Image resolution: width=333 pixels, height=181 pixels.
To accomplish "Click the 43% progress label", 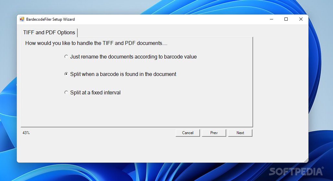I will click(26, 133).
